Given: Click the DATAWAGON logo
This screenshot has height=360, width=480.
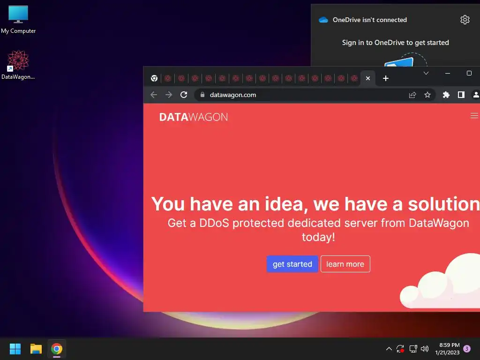Looking at the screenshot, I should 194,117.
